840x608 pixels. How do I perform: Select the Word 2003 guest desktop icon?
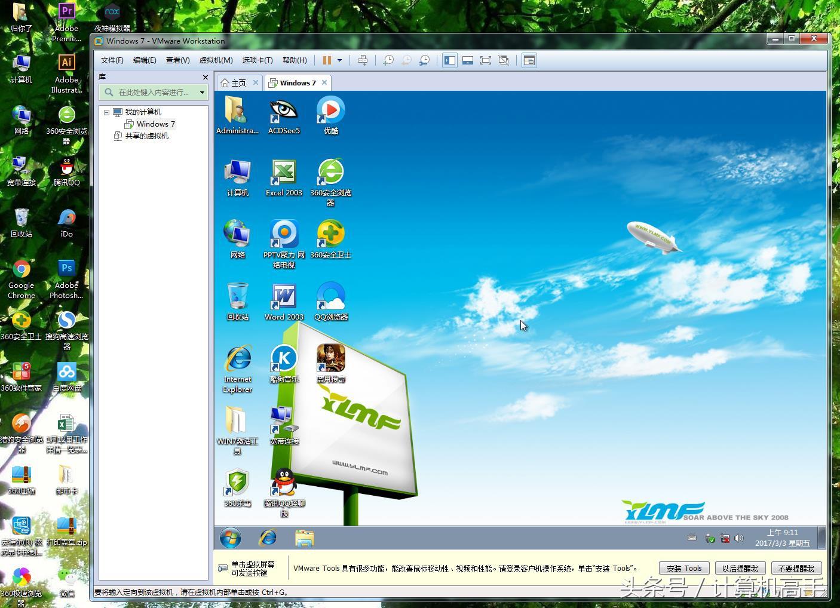tap(284, 302)
